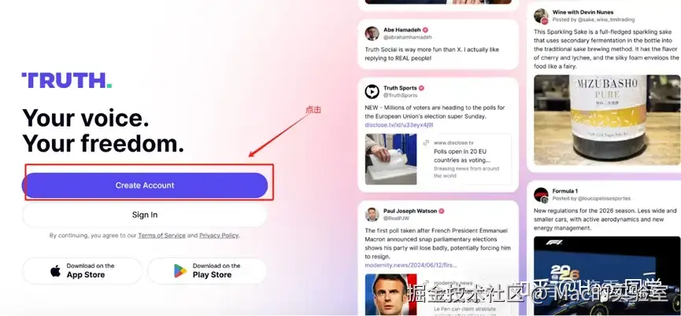Open the Wine with Devin Nunes avatar
The image size is (681, 316).
pyautogui.click(x=541, y=16)
